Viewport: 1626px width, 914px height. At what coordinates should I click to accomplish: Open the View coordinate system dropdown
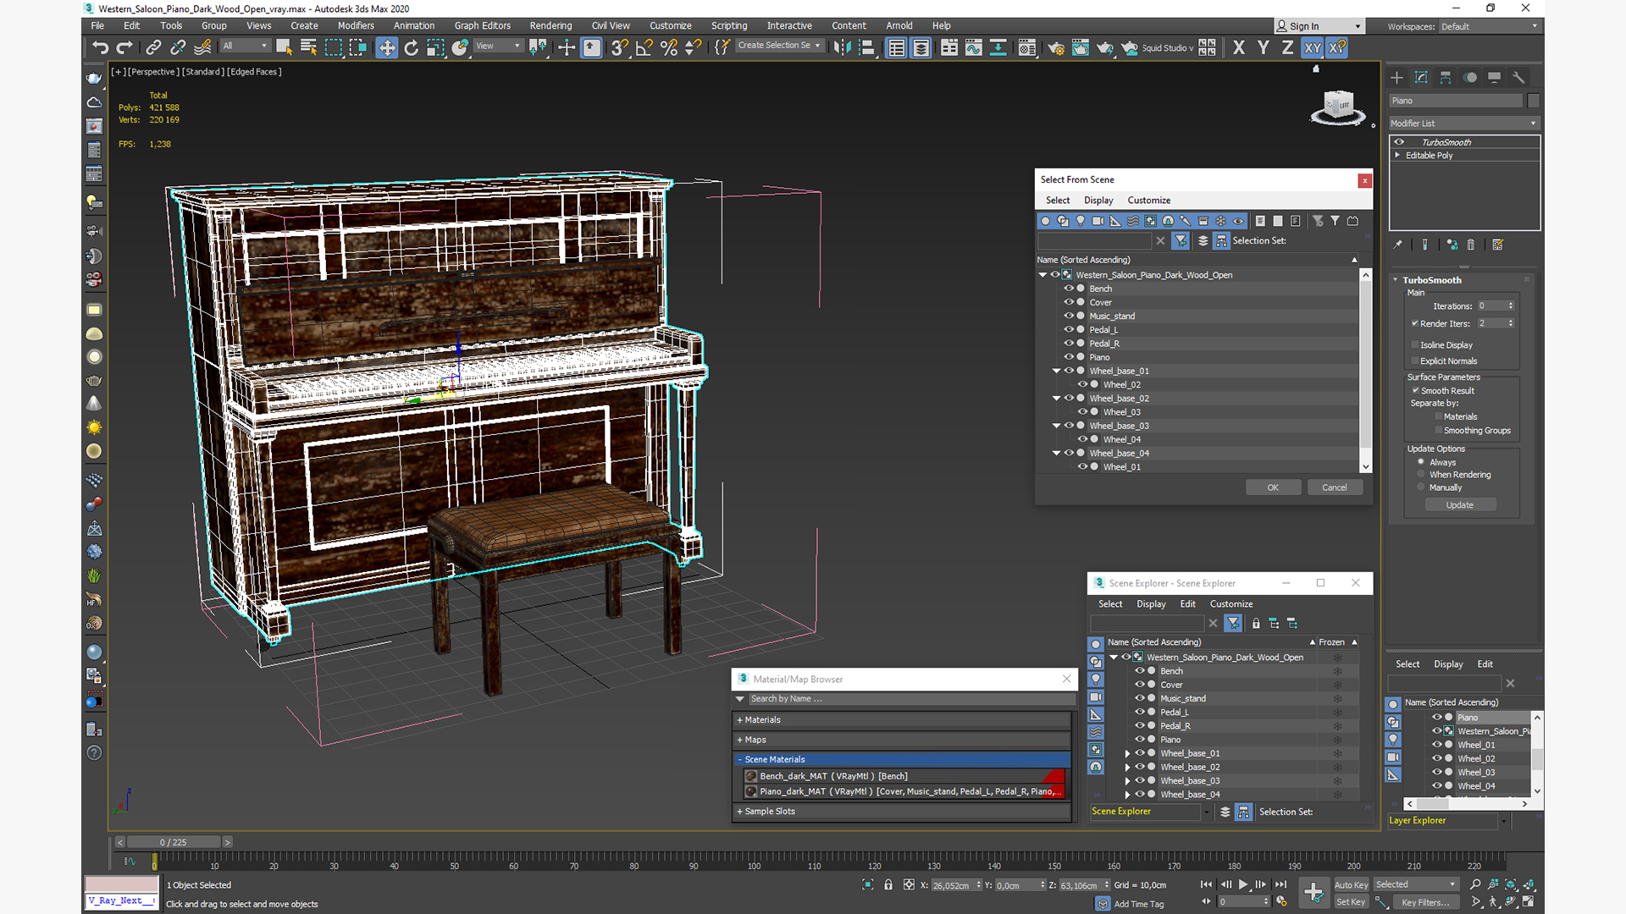[x=498, y=46]
